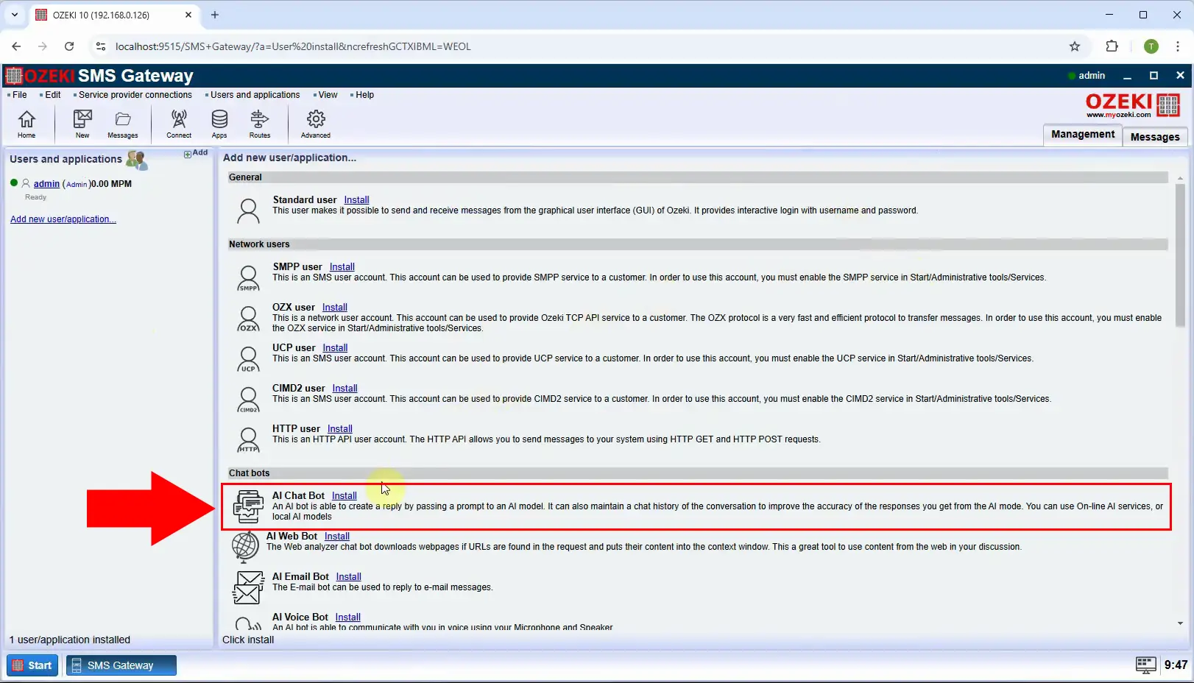Click the OZX user icon
The width and height of the screenshot is (1194, 683).
point(248,319)
